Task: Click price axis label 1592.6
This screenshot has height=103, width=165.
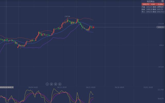Action: pos(161,45)
